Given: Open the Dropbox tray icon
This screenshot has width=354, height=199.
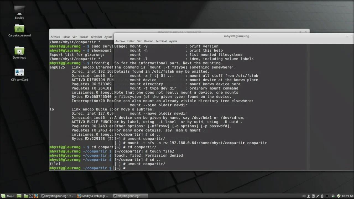Looking at the screenshot, I should click(334, 196).
